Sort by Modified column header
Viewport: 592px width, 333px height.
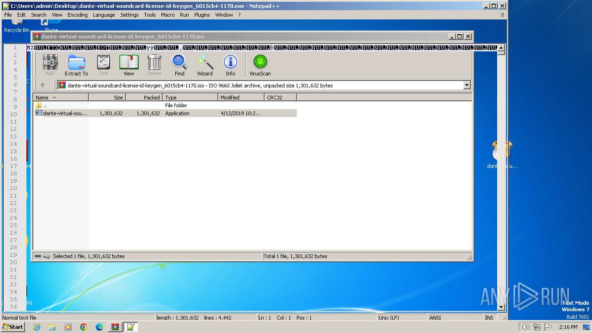(x=241, y=98)
